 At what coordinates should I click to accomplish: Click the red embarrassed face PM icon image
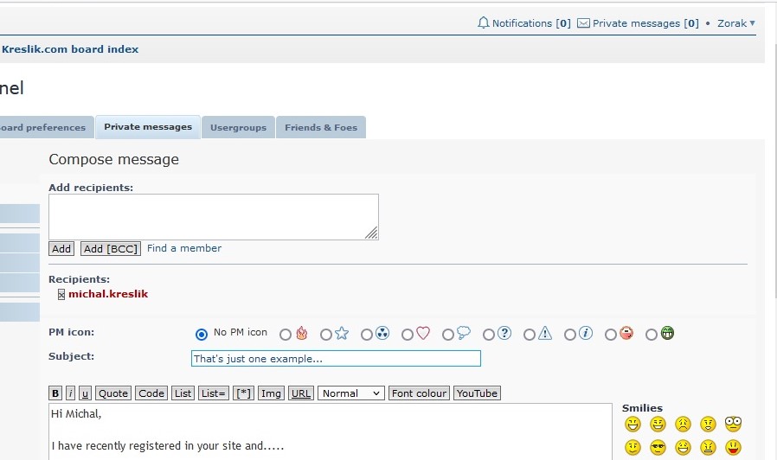[x=626, y=333]
